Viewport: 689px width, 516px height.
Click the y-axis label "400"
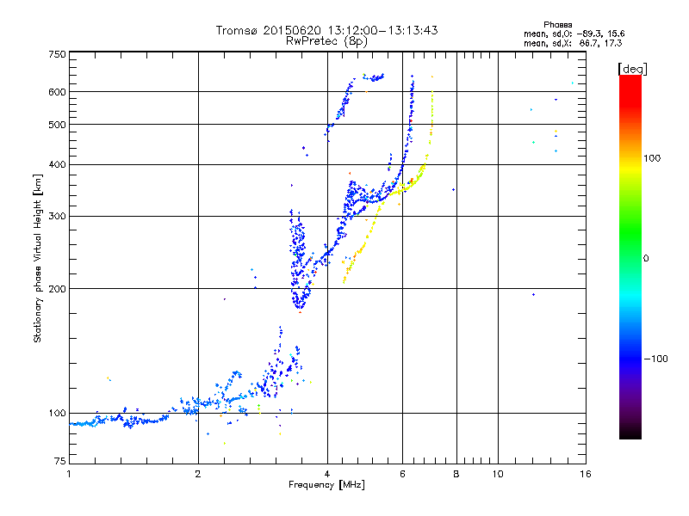[x=57, y=164]
